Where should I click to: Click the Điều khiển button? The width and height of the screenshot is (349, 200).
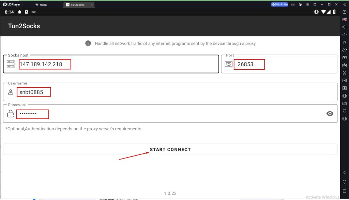point(279,4)
